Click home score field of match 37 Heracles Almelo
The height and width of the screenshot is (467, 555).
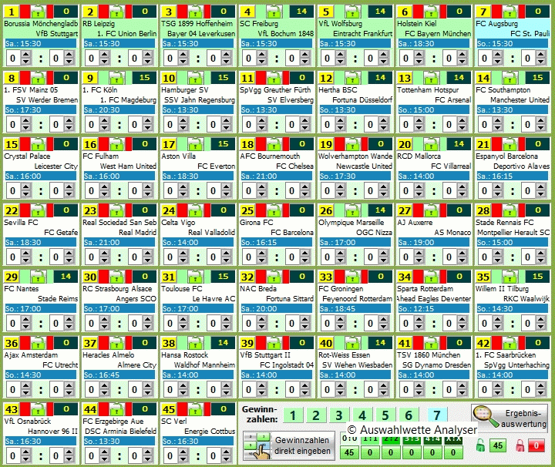coord(92,389)
